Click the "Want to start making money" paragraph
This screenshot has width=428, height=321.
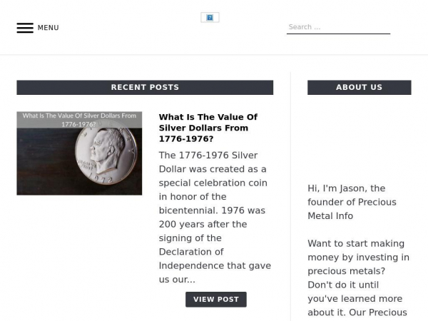[x=358, y=278]
